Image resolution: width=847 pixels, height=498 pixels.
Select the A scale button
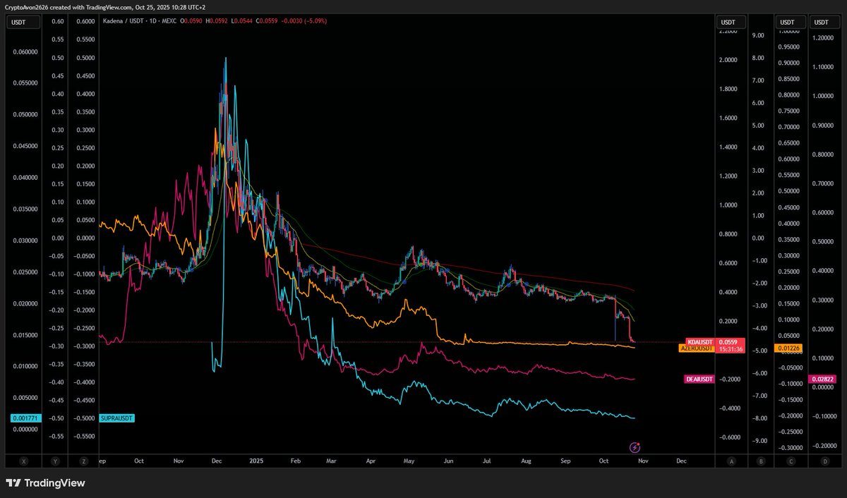tap(731, 461)
